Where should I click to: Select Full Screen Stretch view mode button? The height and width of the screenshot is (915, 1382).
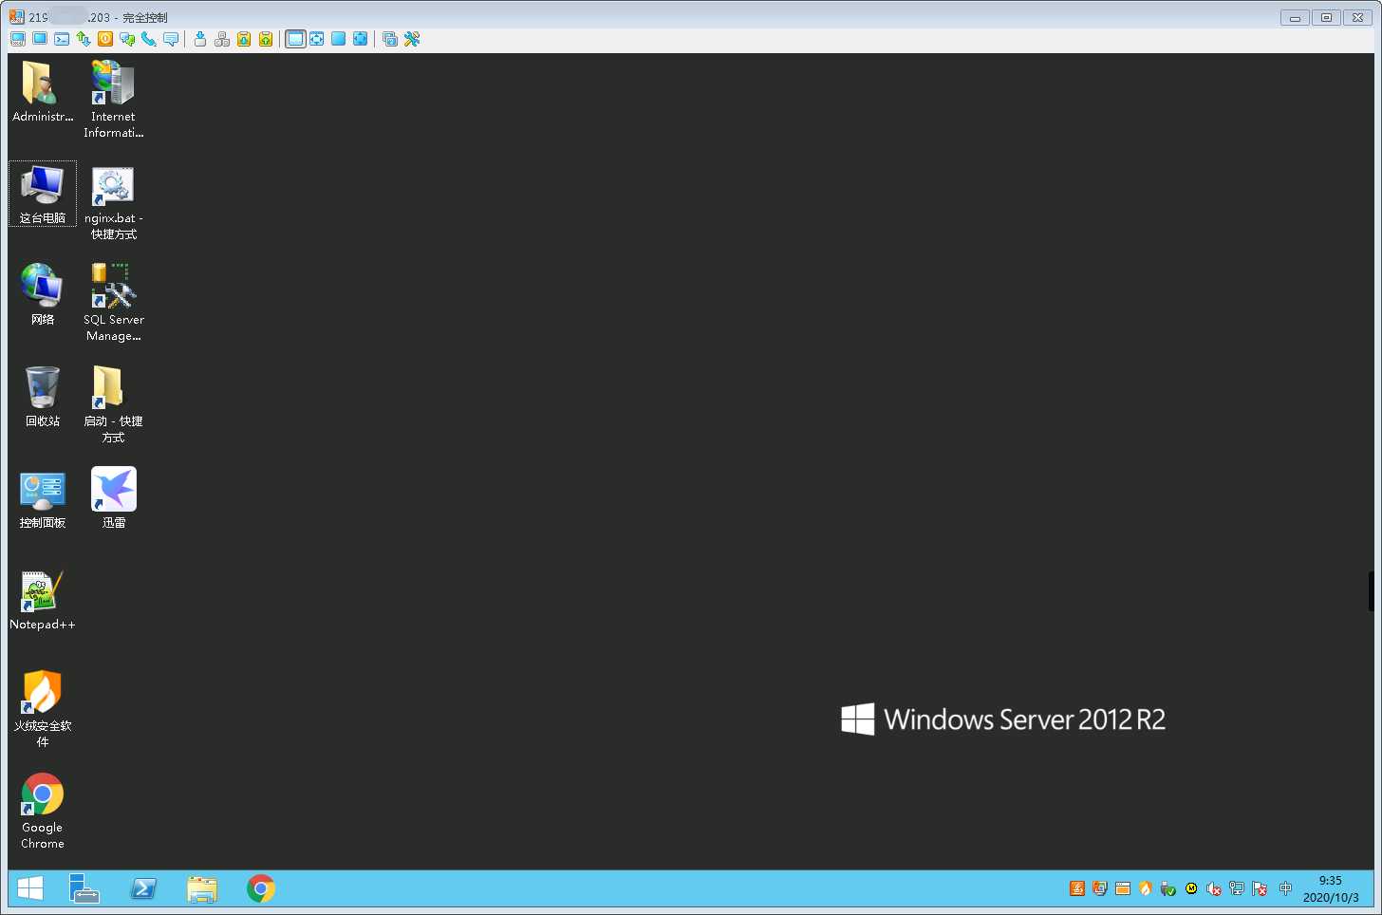point(361,39)
